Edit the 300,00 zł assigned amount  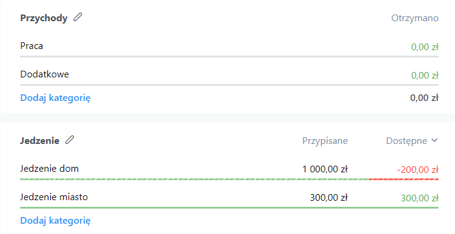pyautogui.click(x=329, y=198)
